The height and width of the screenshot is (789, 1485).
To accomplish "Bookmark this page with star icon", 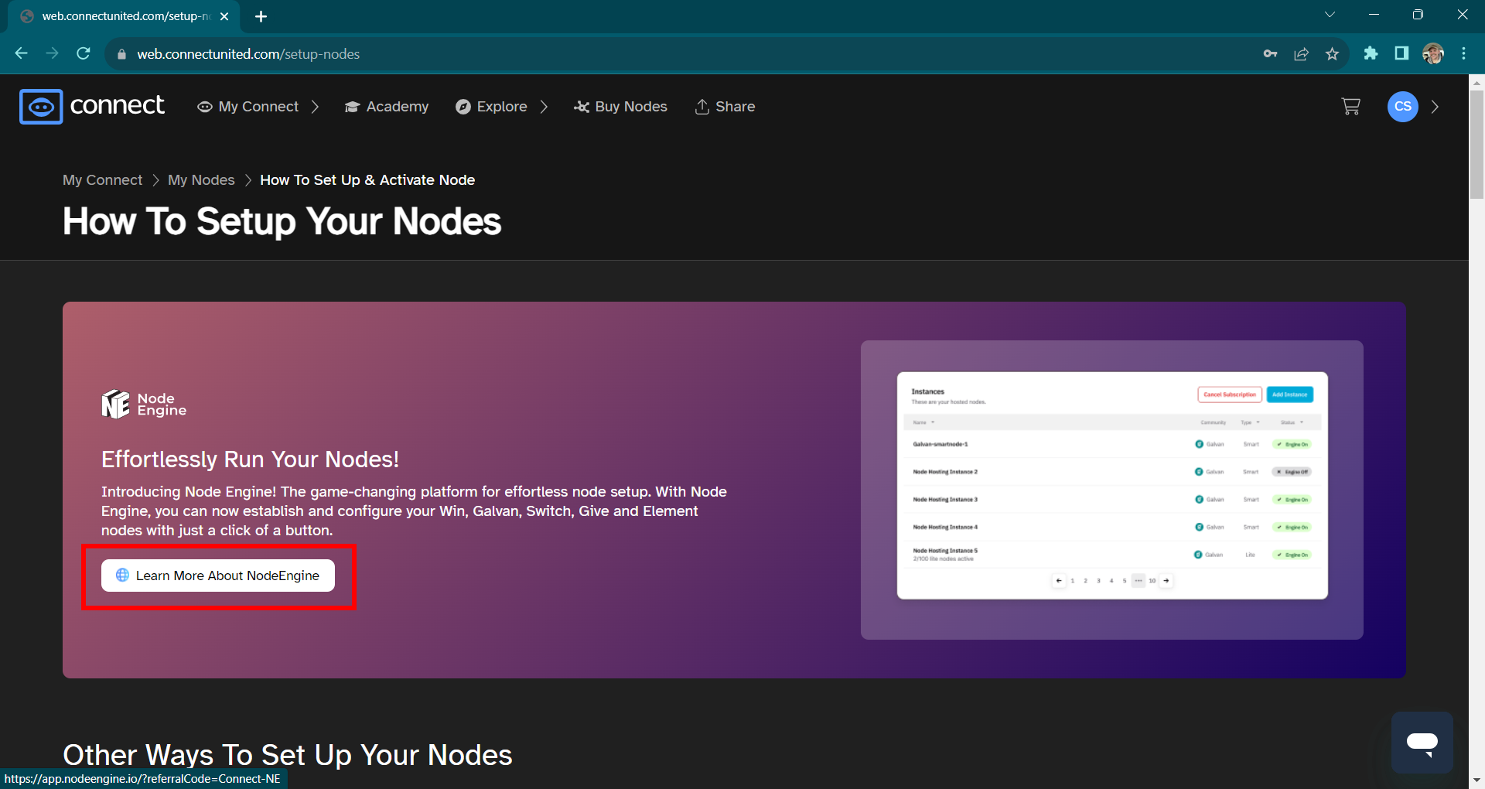I will pos(1332,53).
